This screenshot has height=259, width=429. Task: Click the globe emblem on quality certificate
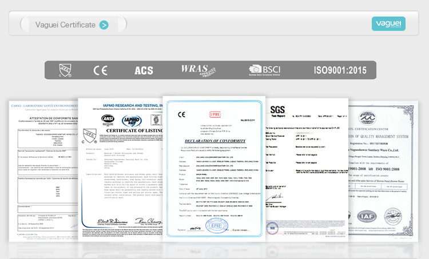[x=367, y=118]
